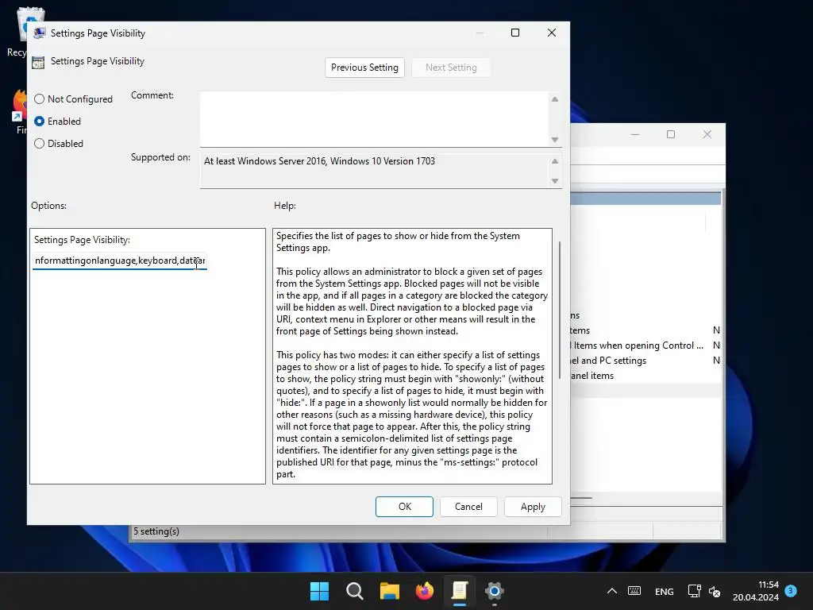
Task: Open File Explorer from the taskbar
Action: (389, 591)
